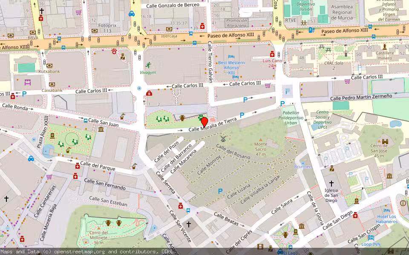Viewport: 409px width, 255px height.
Task: Select the museum icon by Calle San Juan
Action: (101, 129)
